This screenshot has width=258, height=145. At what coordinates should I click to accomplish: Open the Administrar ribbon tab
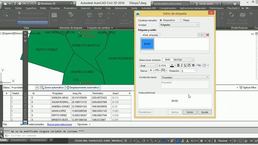tap(121, 8)
